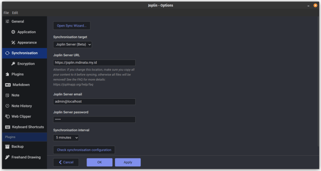Open Web Clipper settings
321x171 pixels.
pos(24,117)
